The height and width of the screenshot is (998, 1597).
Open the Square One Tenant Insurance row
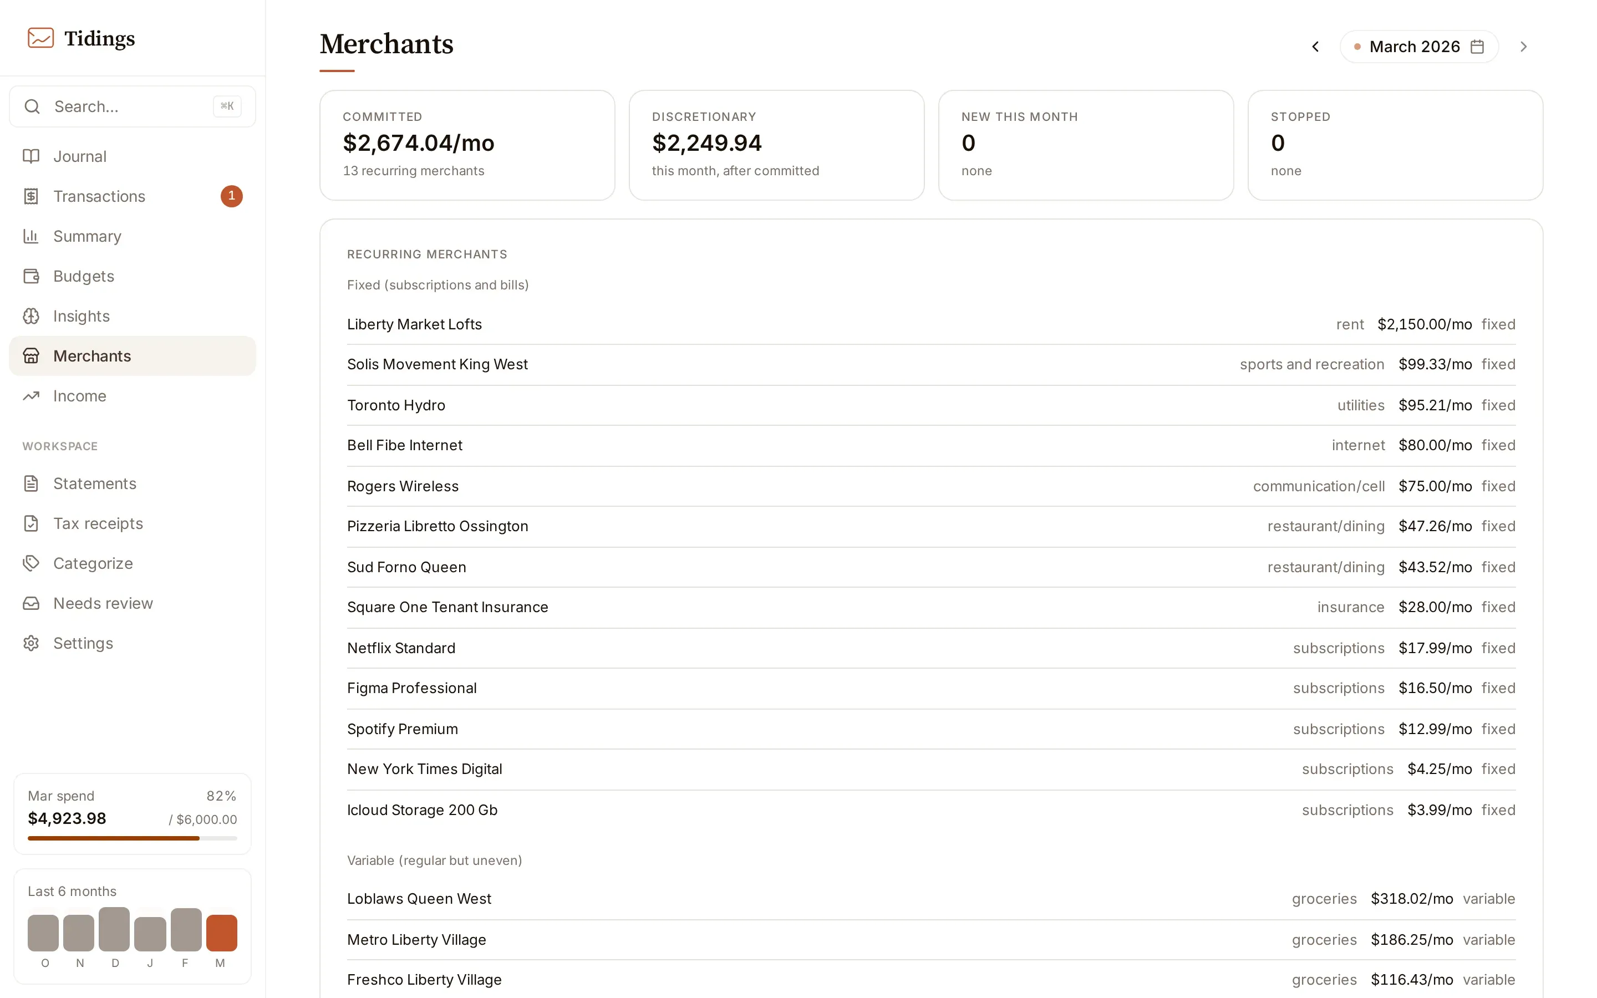pyautogui.click(x=931, y=607)
